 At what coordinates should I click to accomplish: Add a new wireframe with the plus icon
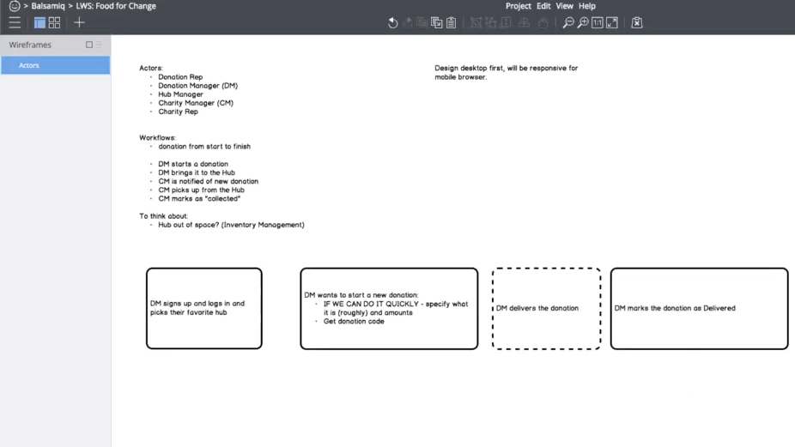(79, 23)
